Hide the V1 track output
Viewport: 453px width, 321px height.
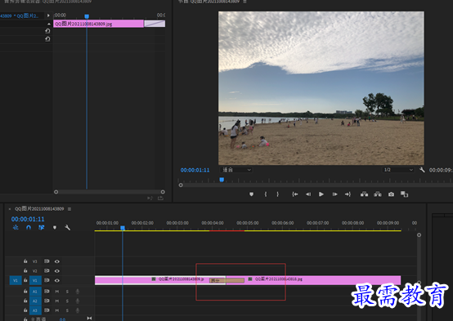[x=57, y=280]
